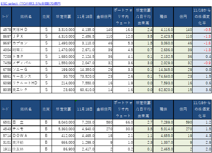The height and width of the screenshot is (153, 212).
Task: Click the 11/18 price 14,350.0 cell
Action: click(x=85, y=70)
